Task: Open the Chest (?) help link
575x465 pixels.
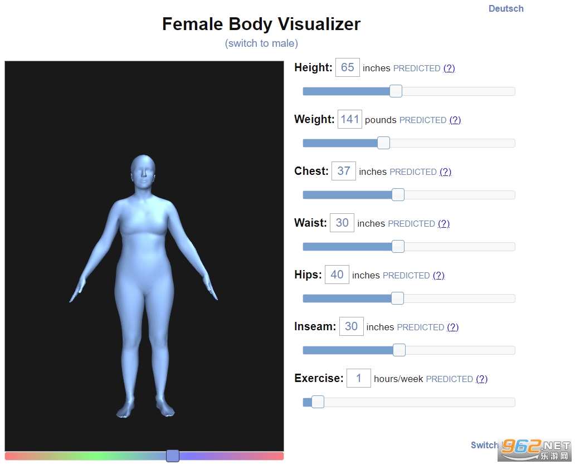Action: [445, 172]
